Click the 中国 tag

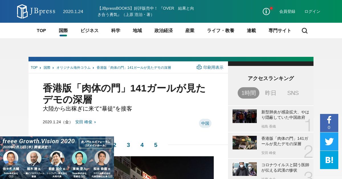[205, 123]
